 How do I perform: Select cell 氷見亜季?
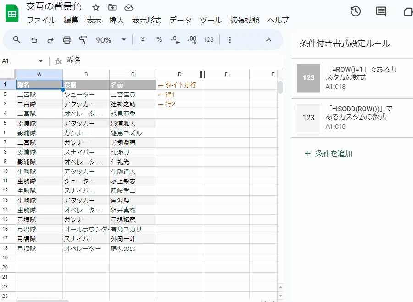133,114
